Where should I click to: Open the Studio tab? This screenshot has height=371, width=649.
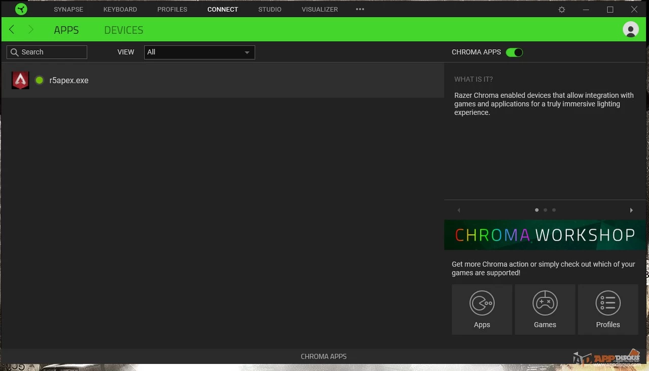pos(270,9)
